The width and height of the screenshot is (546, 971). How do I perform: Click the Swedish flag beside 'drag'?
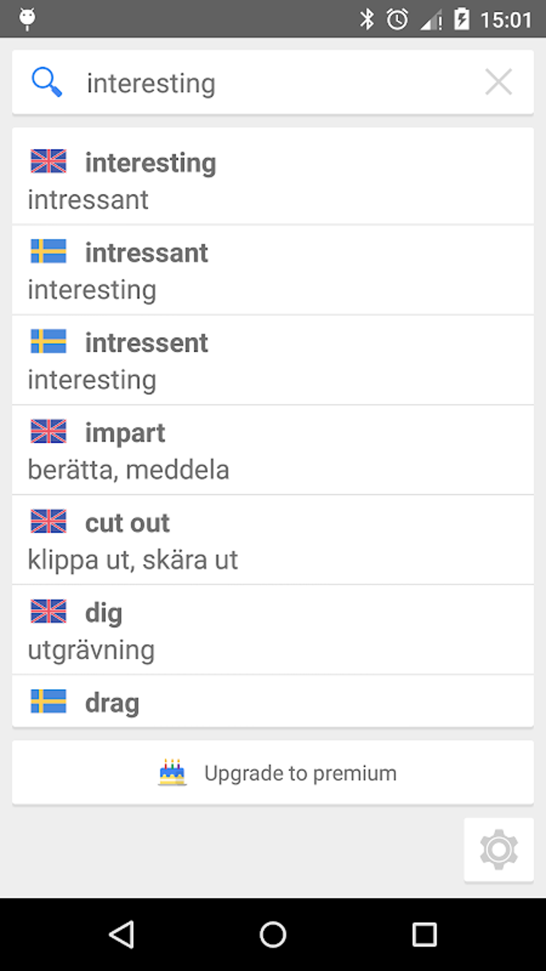click(x=48, y=701)
